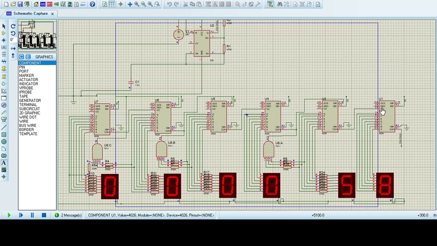Select the junction dot mode tool

[4, 40]
